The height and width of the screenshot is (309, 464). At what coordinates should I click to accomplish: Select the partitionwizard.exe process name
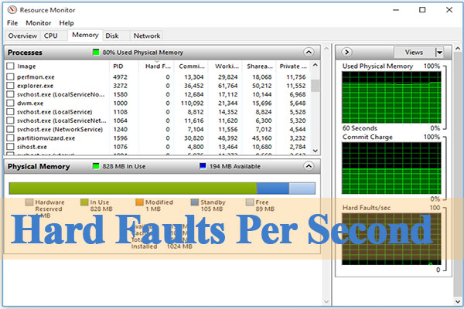pos(46,138)
